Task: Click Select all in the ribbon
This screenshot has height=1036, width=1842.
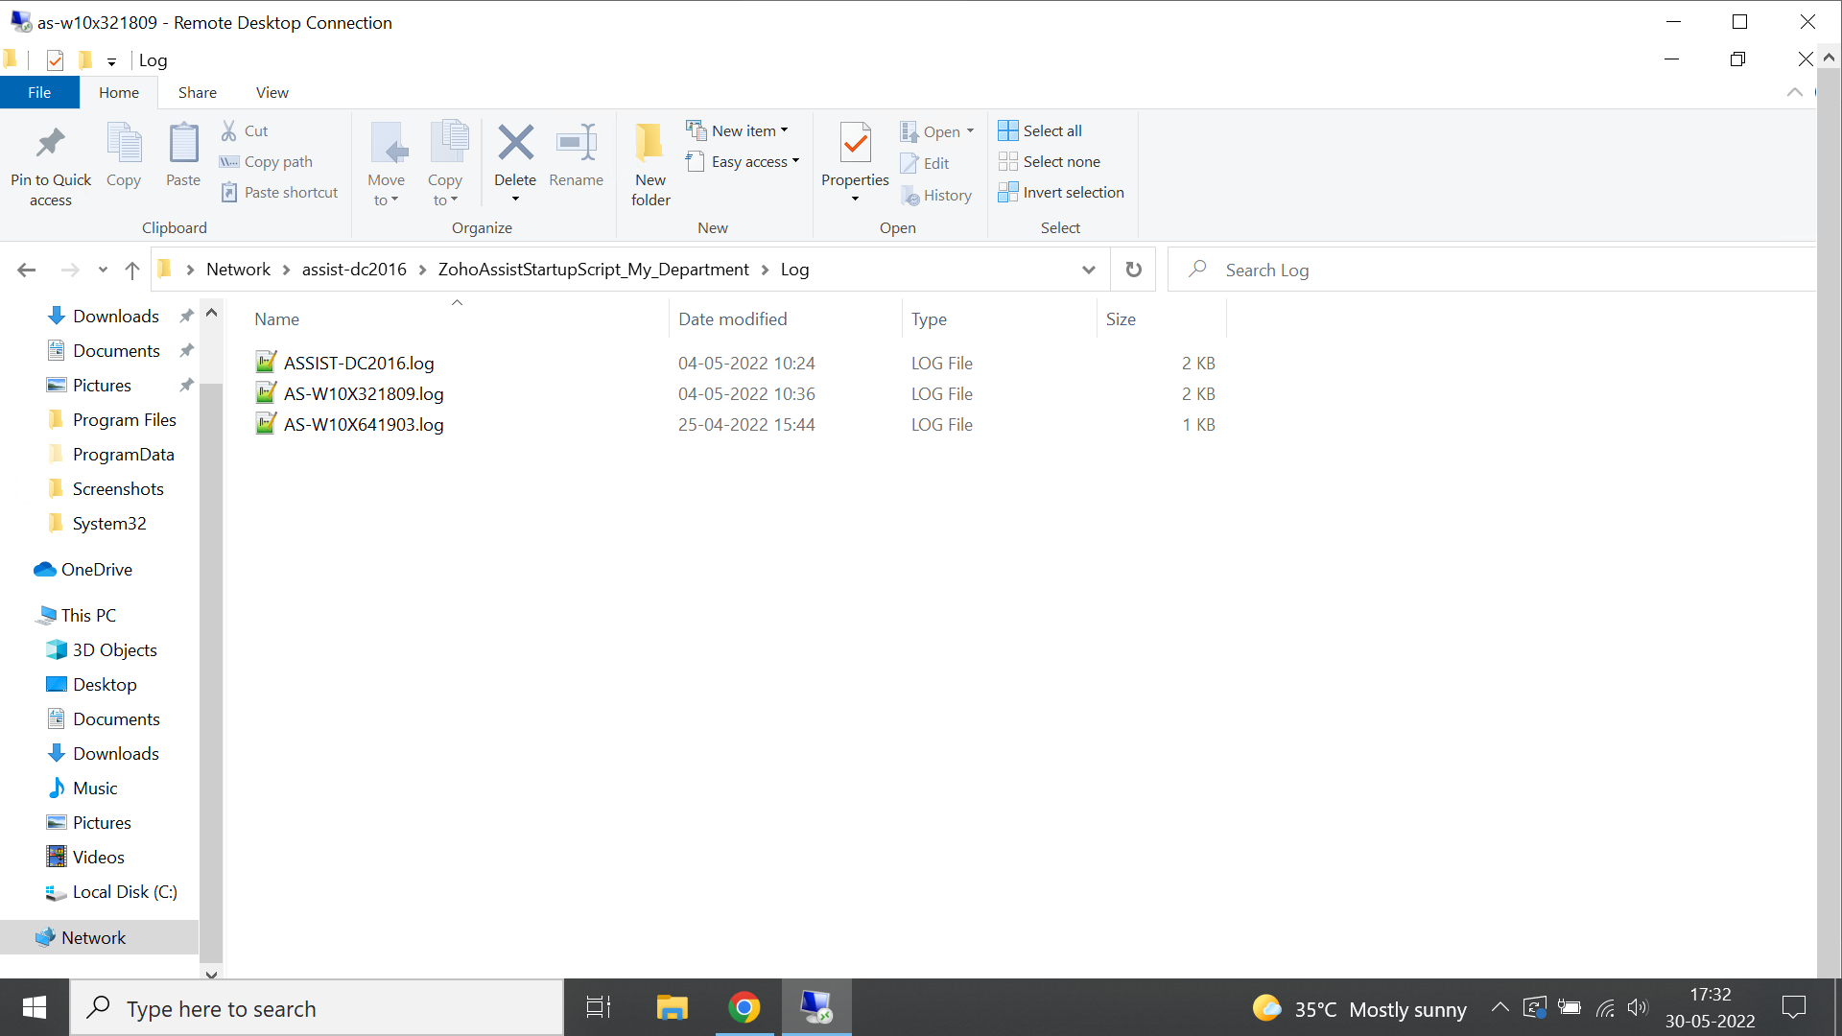Action: pos(1040,129)
